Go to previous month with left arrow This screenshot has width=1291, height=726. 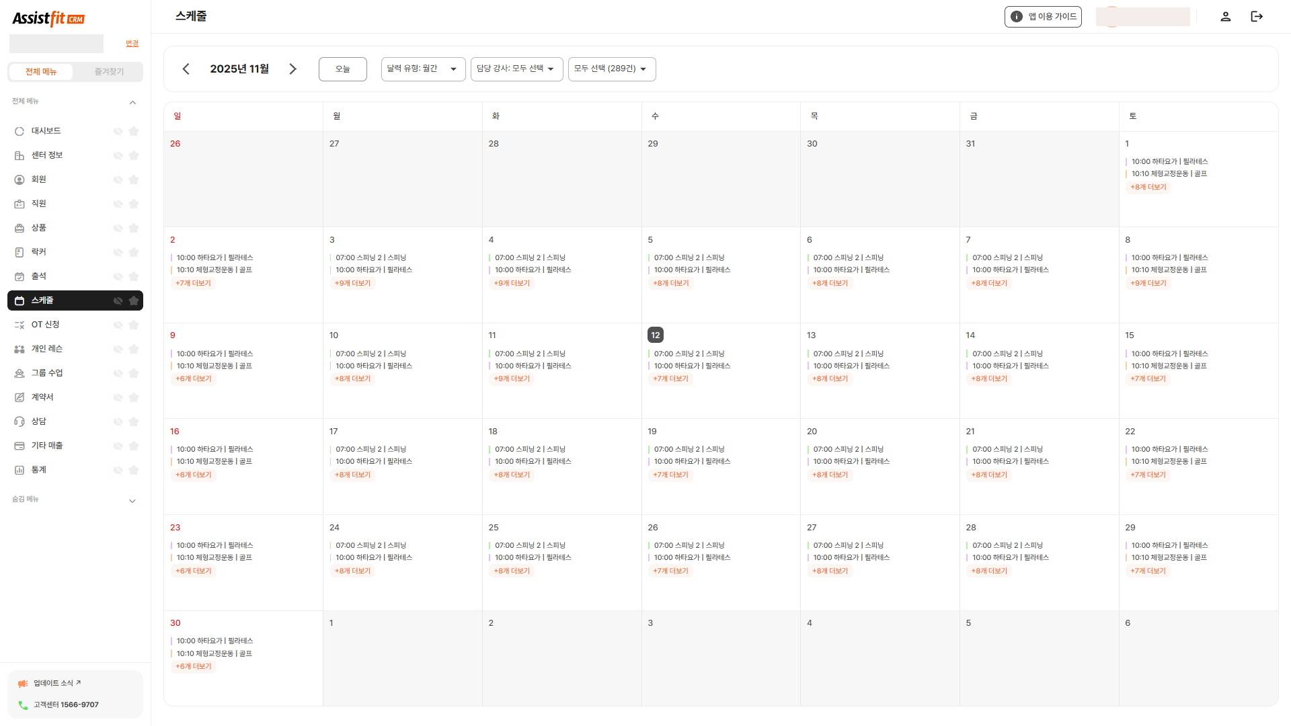[x=186, y=69]
